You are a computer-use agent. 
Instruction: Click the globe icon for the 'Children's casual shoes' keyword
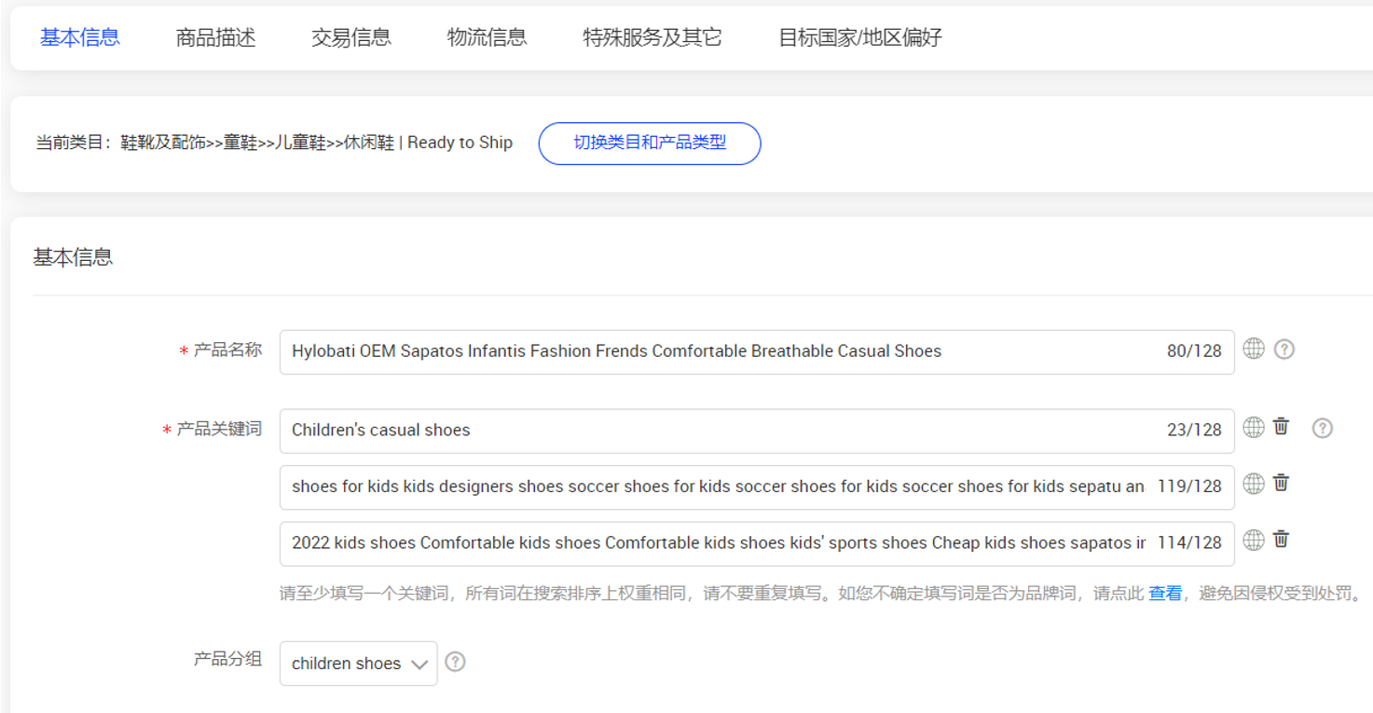[1254, 427]
